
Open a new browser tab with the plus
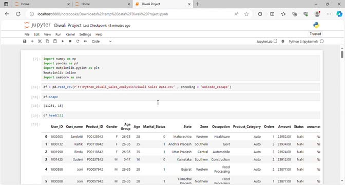[198, 4]
